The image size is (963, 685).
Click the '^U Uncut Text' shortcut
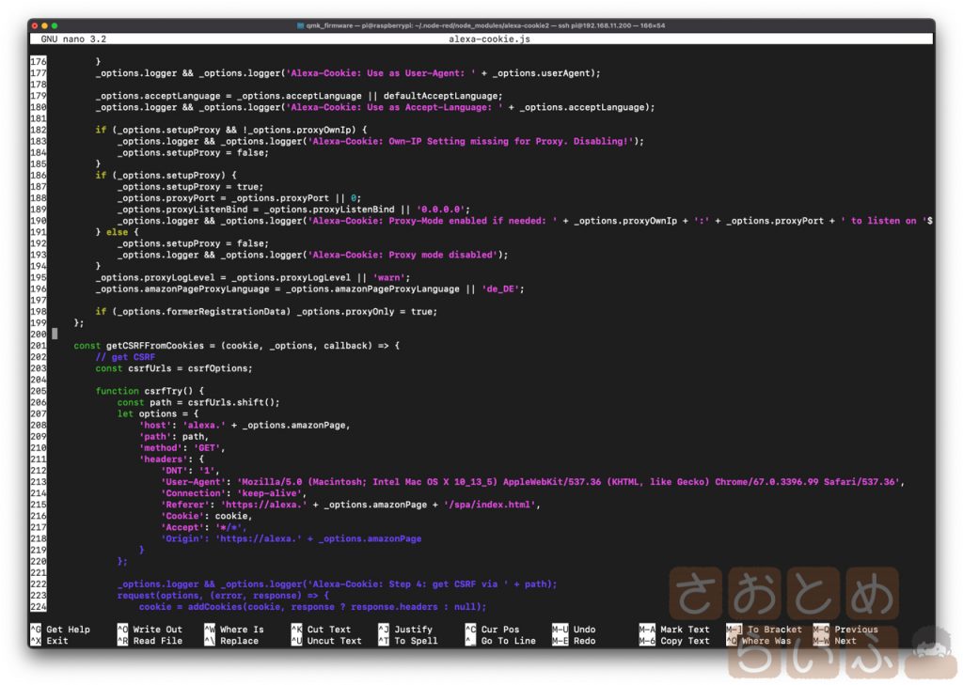326,641
